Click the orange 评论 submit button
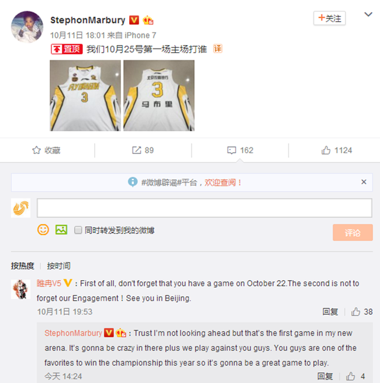The width and height of the screenshot is (380, 383). [353, 233]
